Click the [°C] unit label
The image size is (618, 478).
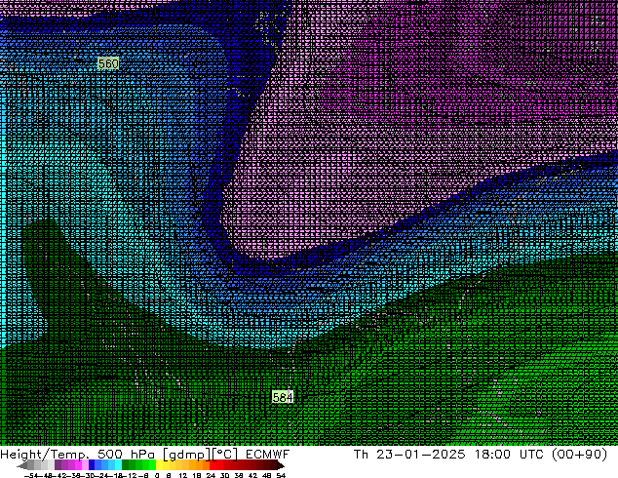(225, 455)
